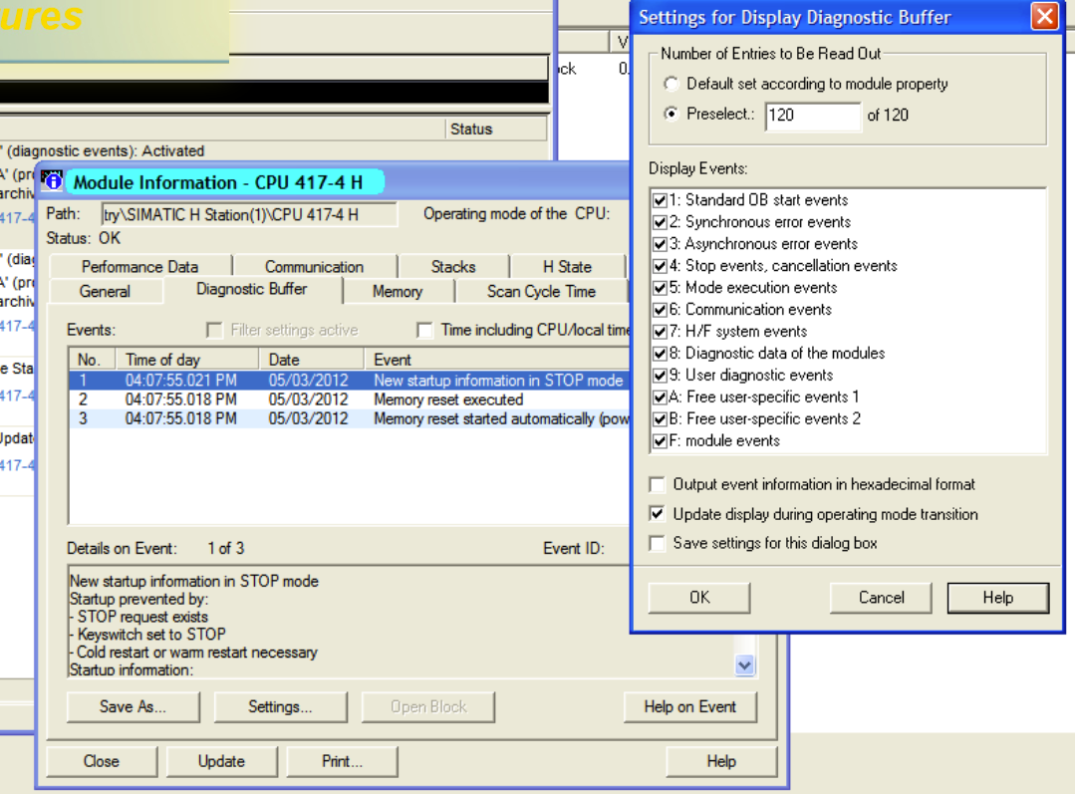Select event 'Memory reset started automatically'

[349, 418]
